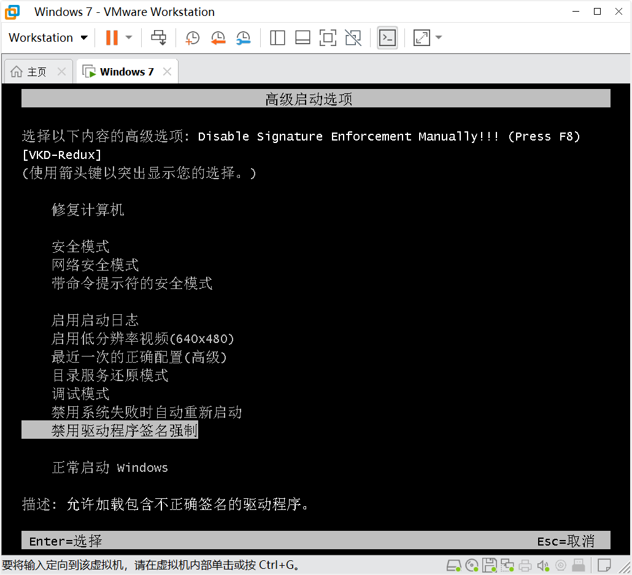Click the home icon in 主页 tab
The image size is (632, 575).
tap(17, 71)
